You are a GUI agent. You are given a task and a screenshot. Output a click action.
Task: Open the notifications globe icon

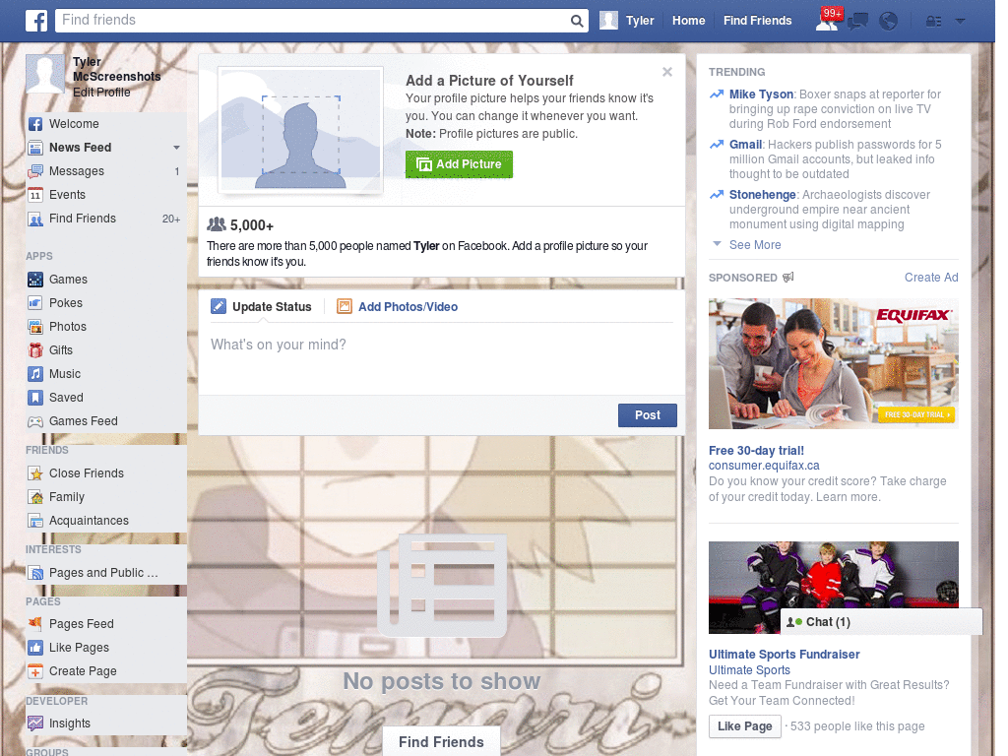click(x=889, y=22)
